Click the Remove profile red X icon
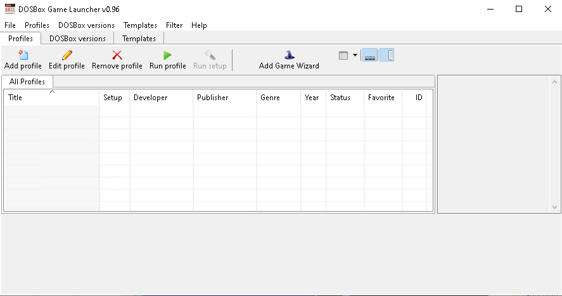Viewport: 562px width, 296px height. pyautogui.click(x=117, y=56)
